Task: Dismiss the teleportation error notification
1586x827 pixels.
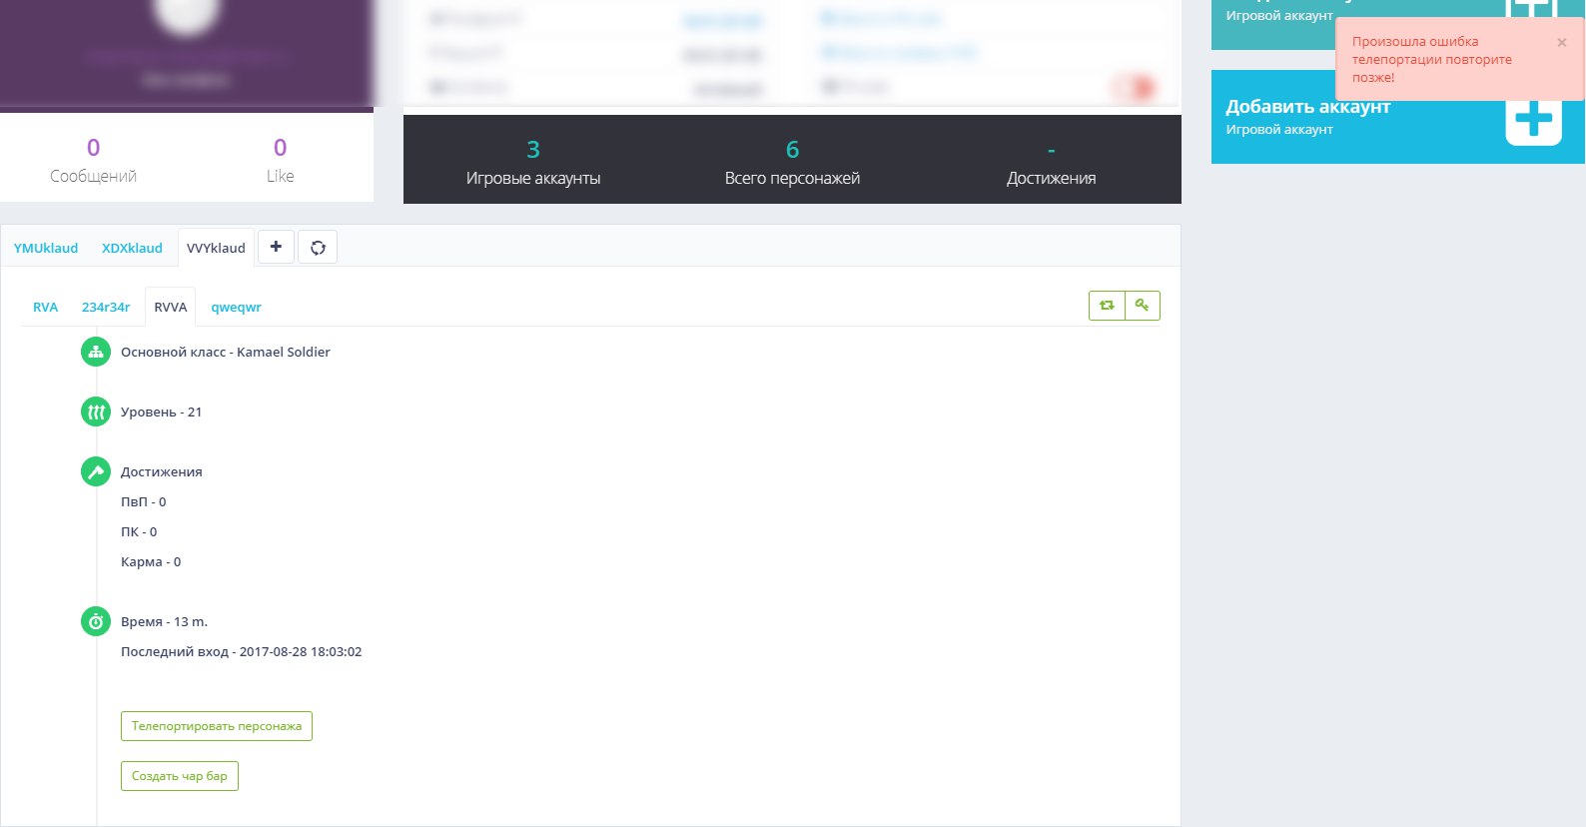Action: point(1562,43)
